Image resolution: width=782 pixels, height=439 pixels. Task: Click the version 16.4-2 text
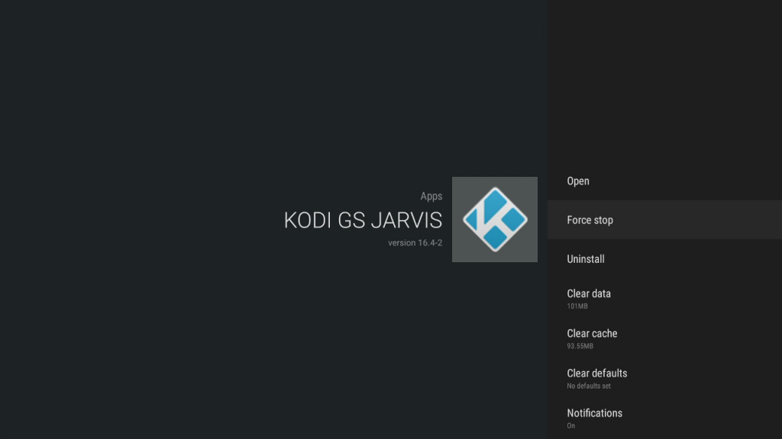pos(415,243)
